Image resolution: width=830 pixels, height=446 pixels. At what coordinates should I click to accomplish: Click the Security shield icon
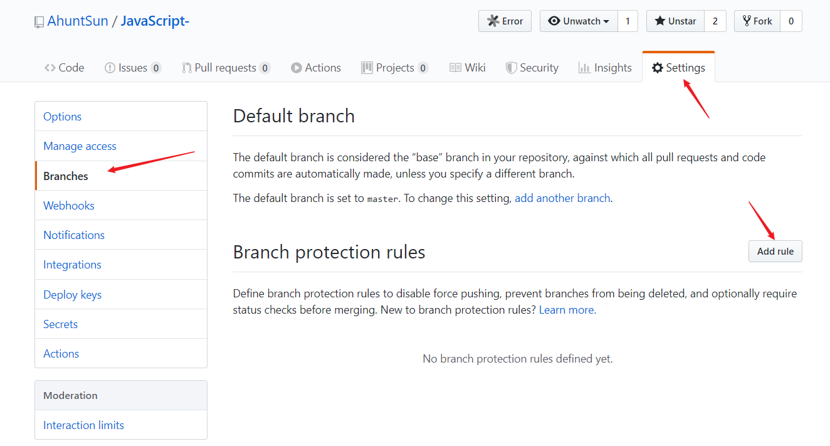(x=512, y=68)
